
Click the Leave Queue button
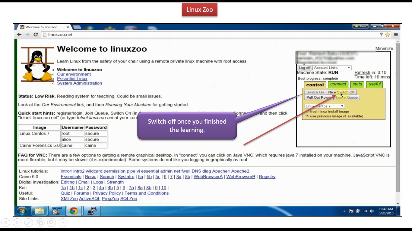coord(347,97)
